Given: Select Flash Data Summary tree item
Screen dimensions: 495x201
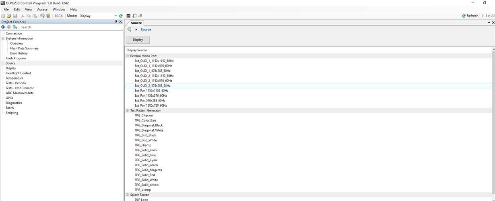Looking at the screenshot, I should point(25,48).
